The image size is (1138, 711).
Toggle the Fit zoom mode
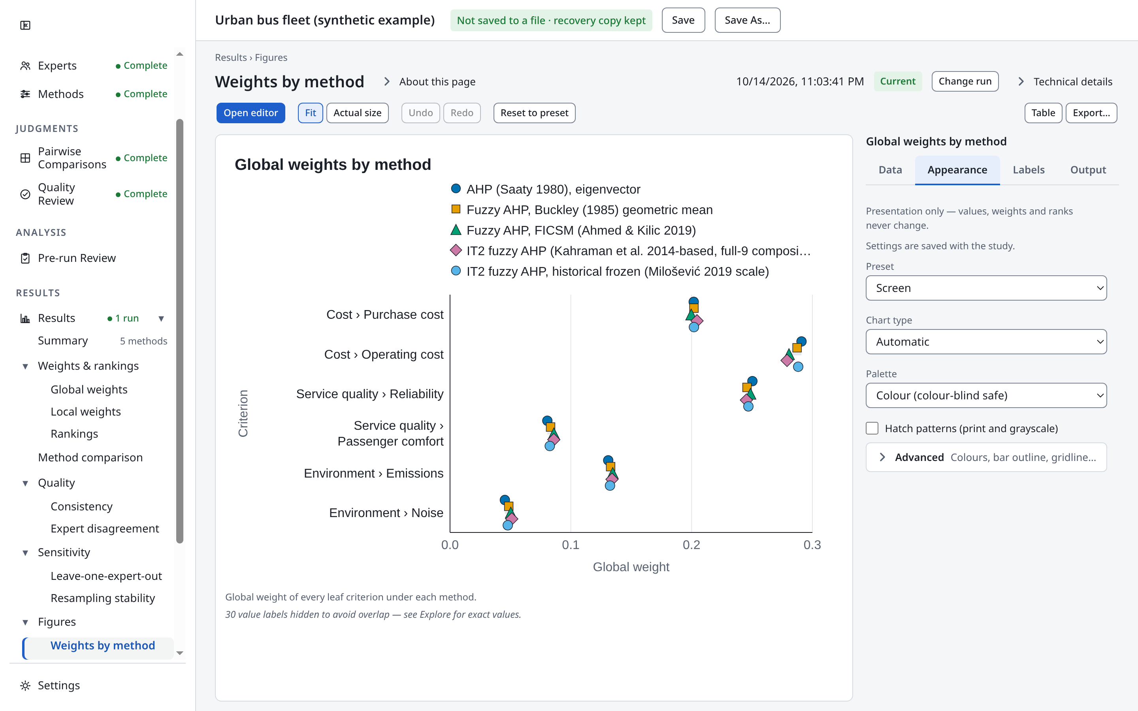310,113
